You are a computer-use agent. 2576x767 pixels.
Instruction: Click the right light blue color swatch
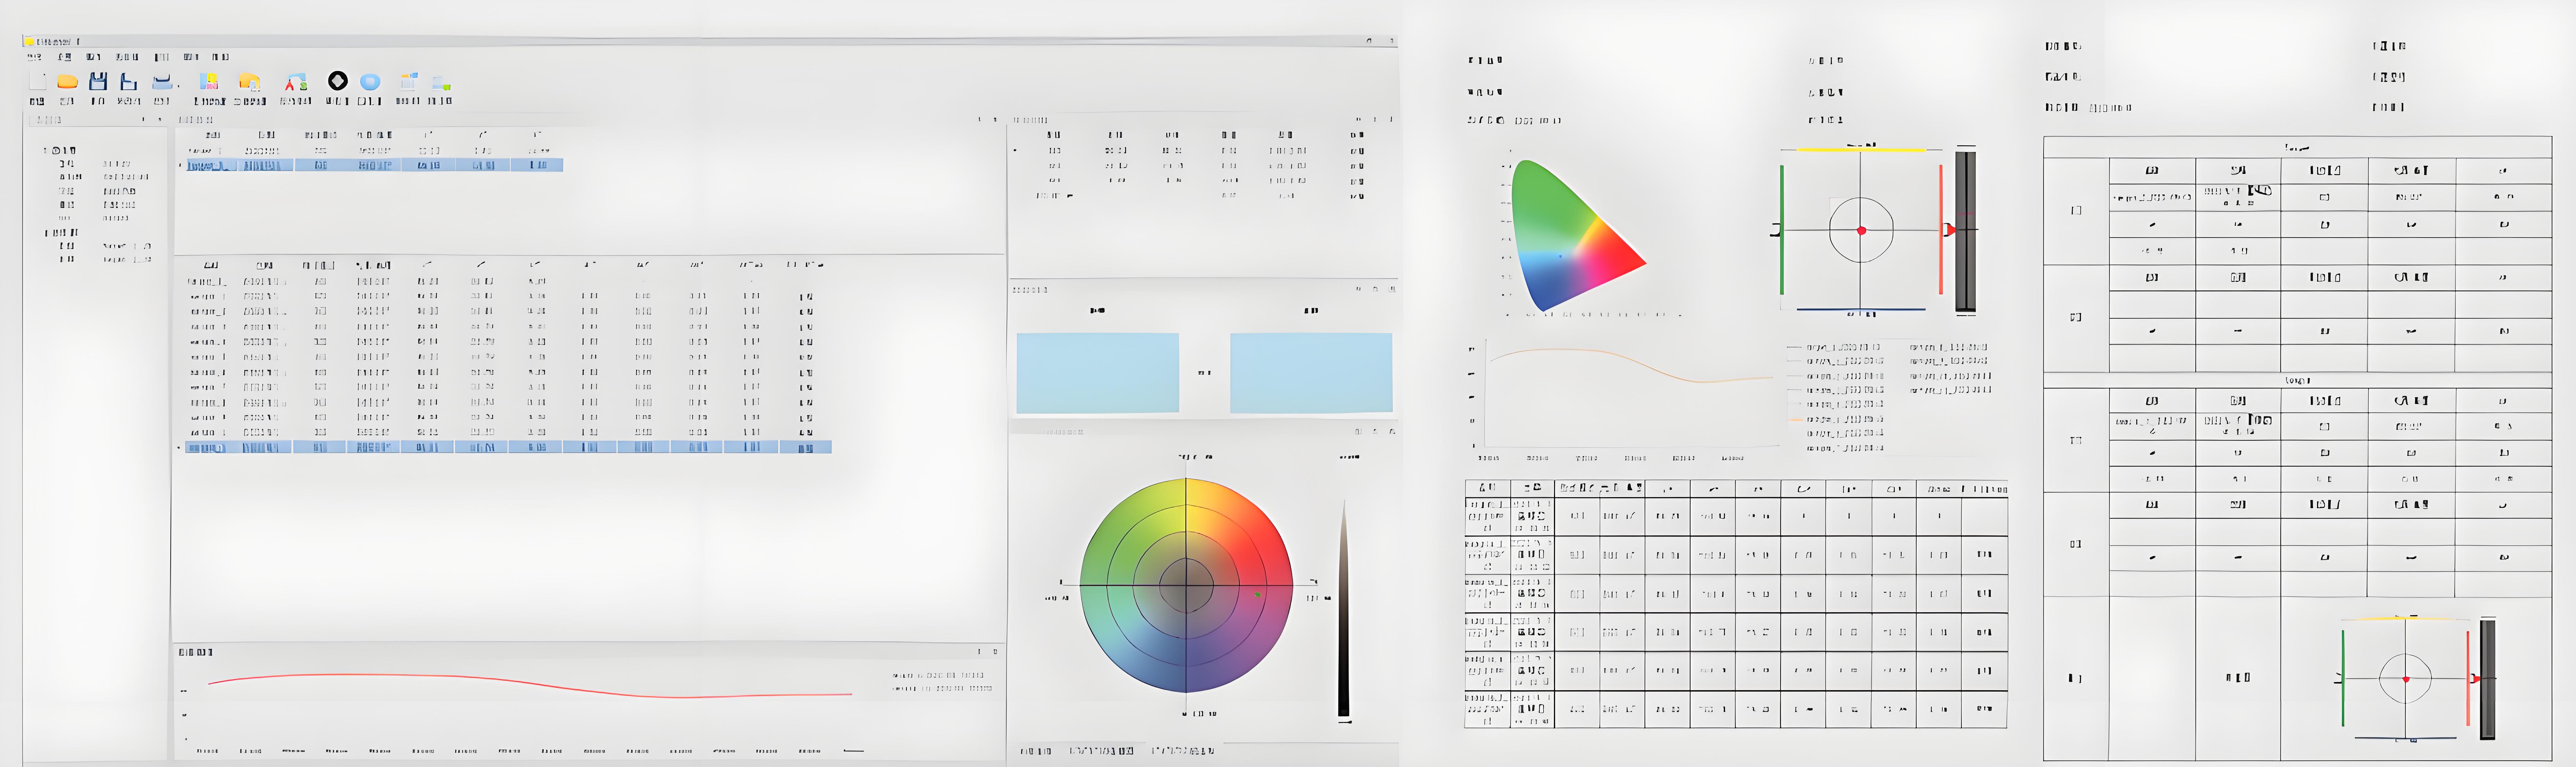tap(1311, 372)
